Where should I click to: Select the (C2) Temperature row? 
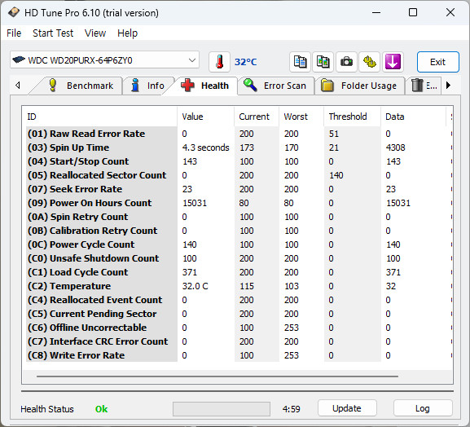pos(239,286)
